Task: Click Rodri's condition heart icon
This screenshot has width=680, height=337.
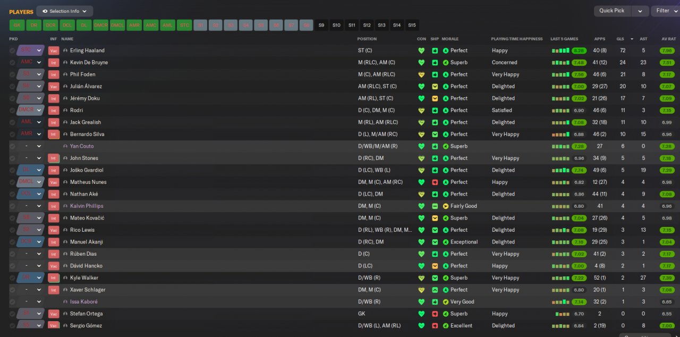Action: [x=421, y=110]
